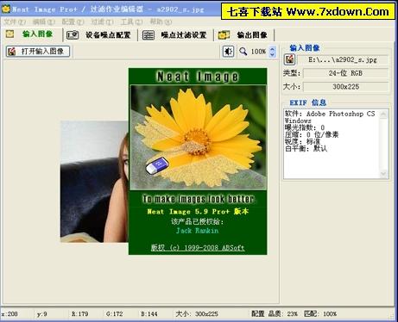
Task: Click '匹配: 100%' in the status bar
Action: coord(320,314)
